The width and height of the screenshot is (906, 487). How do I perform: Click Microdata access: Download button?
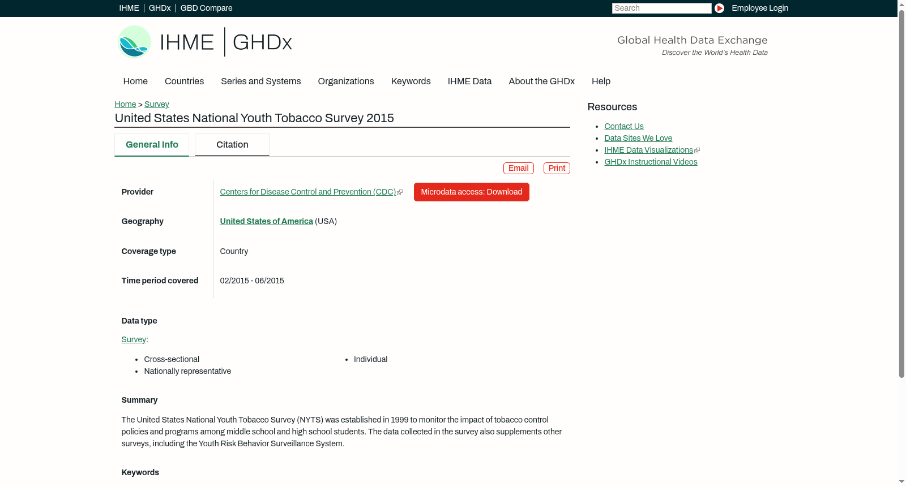[x=472, y=192]
